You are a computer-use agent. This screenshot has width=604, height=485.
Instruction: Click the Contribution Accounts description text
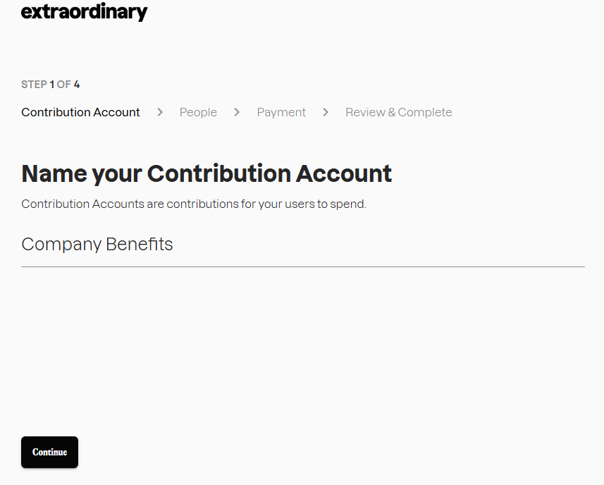tap(194, 204)
